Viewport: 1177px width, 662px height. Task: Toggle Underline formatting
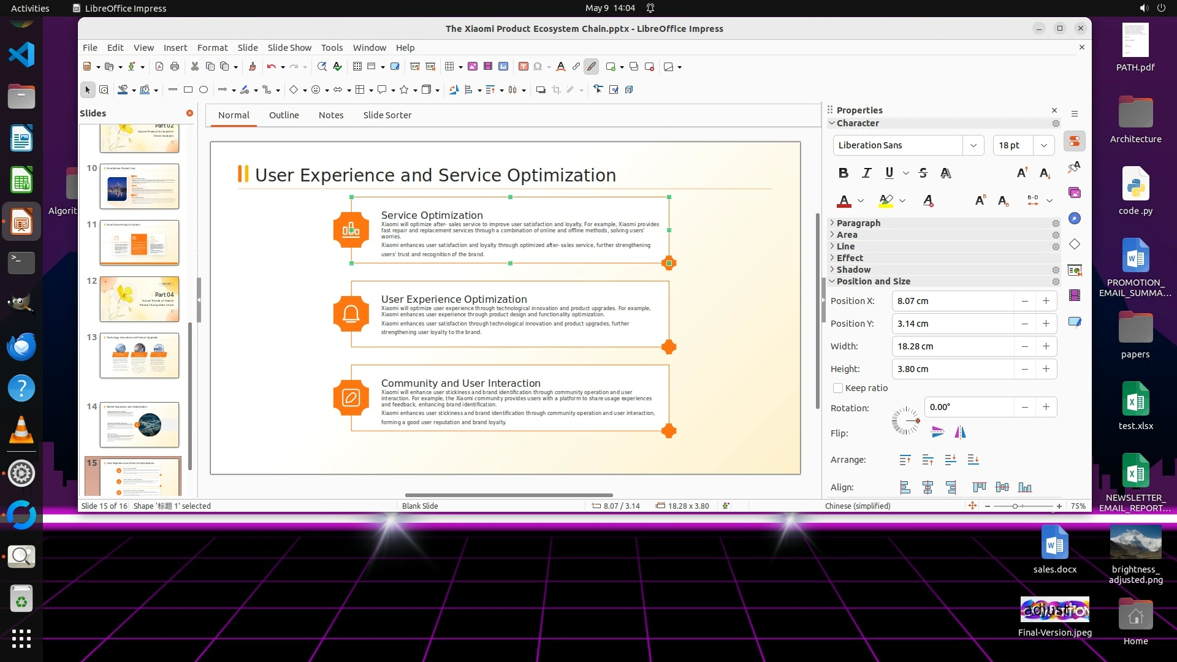[889, 173]
